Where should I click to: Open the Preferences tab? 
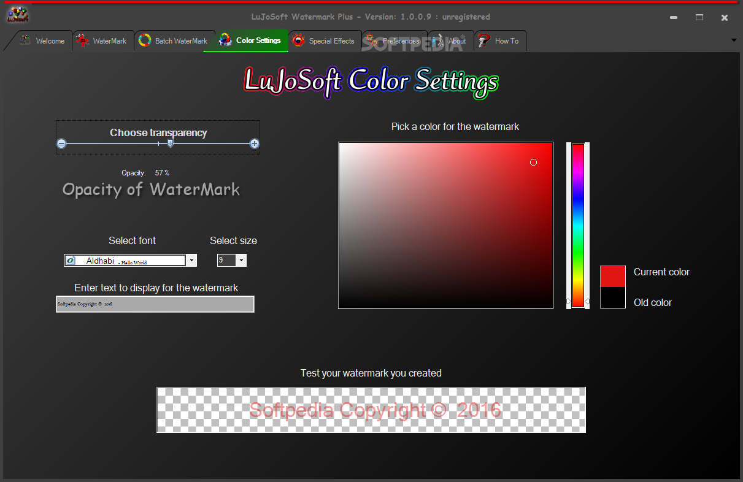click(x=395, y=41)
